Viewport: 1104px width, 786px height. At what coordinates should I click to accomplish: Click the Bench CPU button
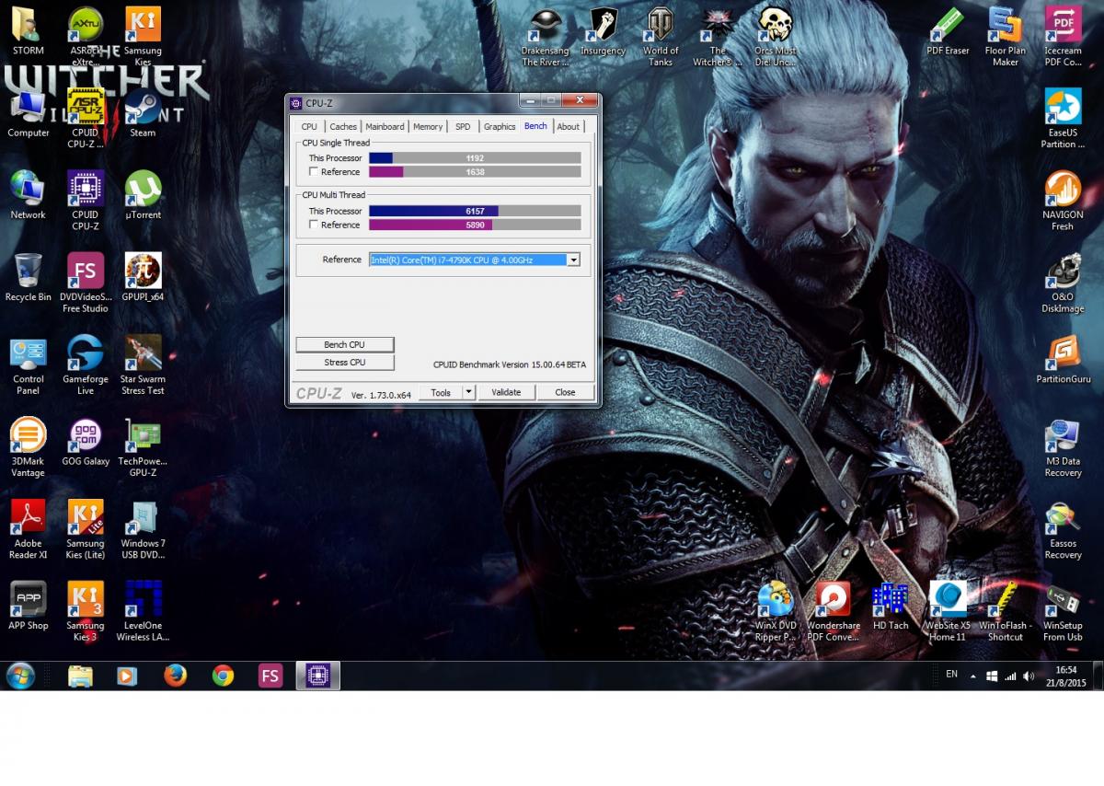pos(344,344)
